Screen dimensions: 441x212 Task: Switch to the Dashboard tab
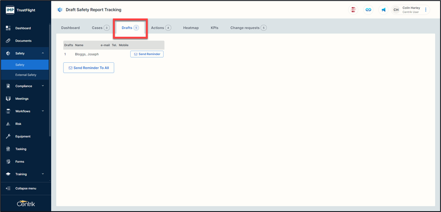pyautogui.click(x=70, y=28)
